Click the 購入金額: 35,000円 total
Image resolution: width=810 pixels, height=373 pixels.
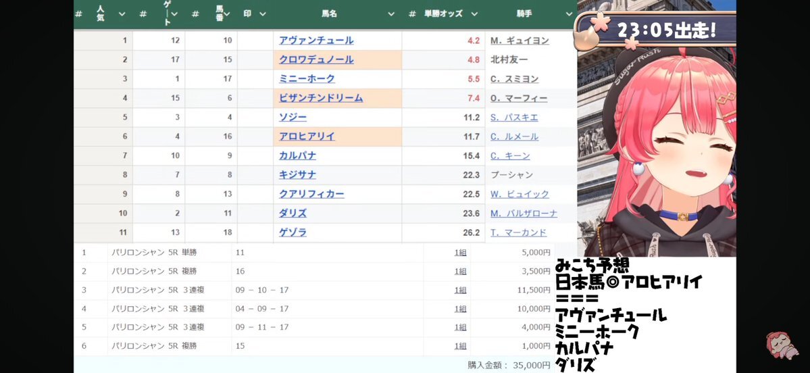pos(509,365)
